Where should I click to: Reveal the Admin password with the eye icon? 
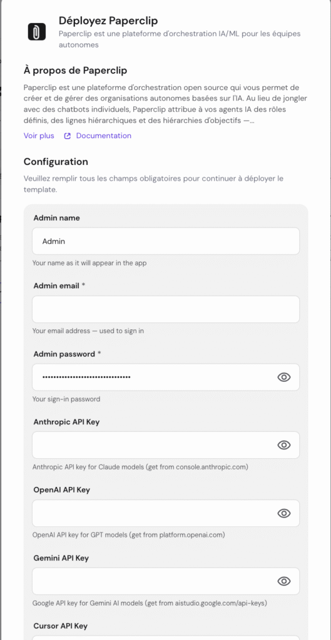click(284, 377)
